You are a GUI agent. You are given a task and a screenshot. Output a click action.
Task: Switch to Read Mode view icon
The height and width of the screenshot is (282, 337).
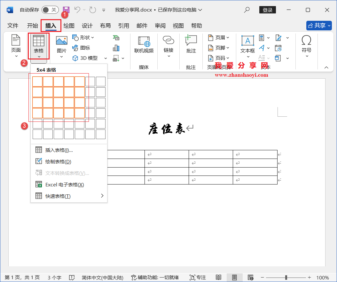pyautogui.click(x=218, y=277)
